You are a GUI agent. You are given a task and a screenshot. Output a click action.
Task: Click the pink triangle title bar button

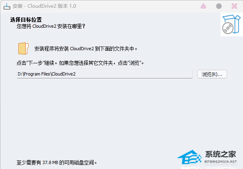(x=203, y=6)
